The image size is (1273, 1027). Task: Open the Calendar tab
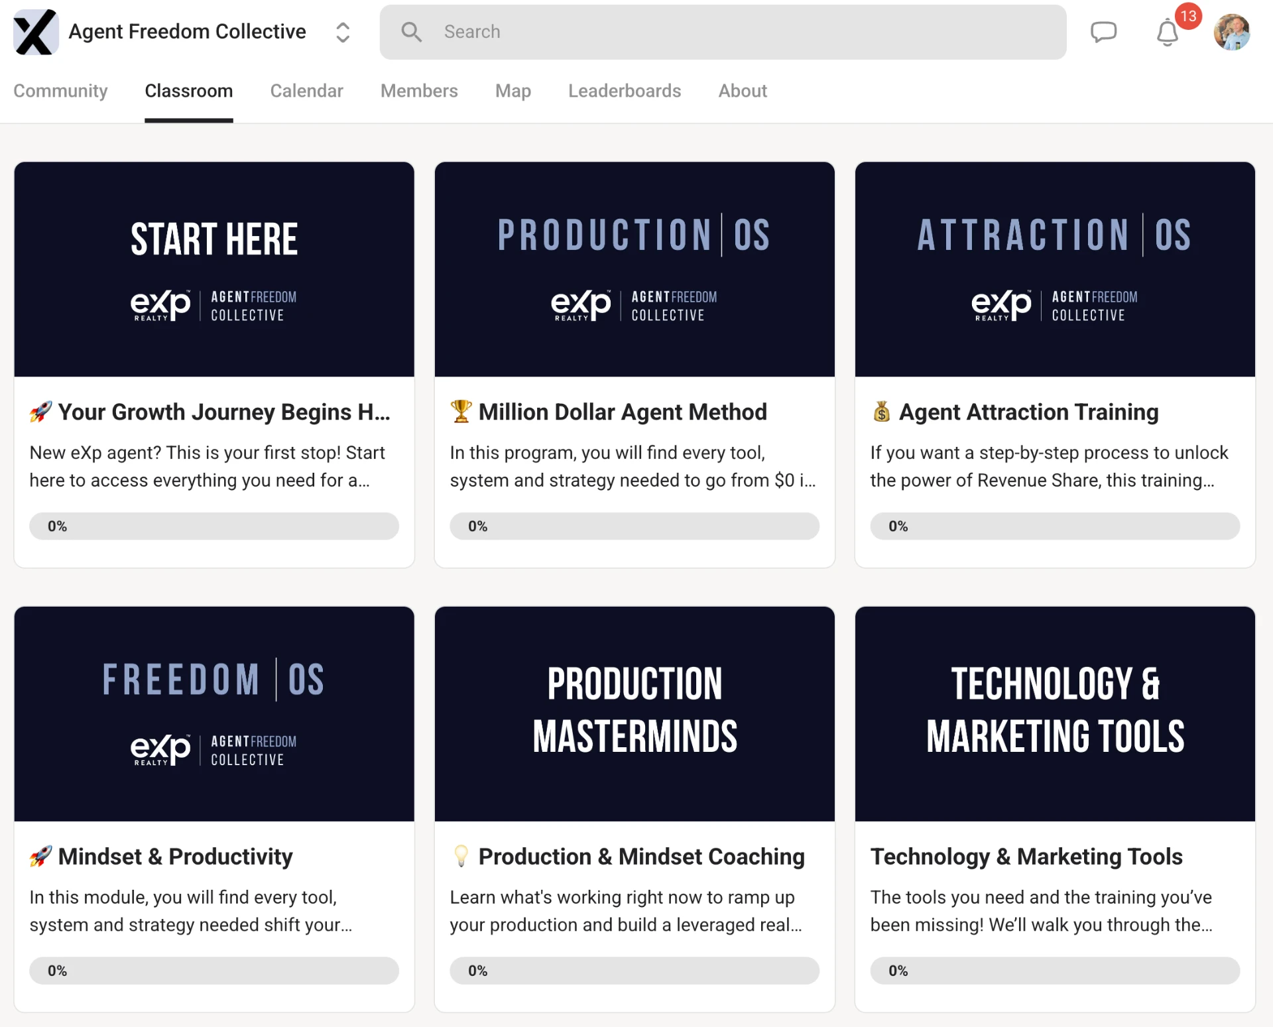(306, 91)
